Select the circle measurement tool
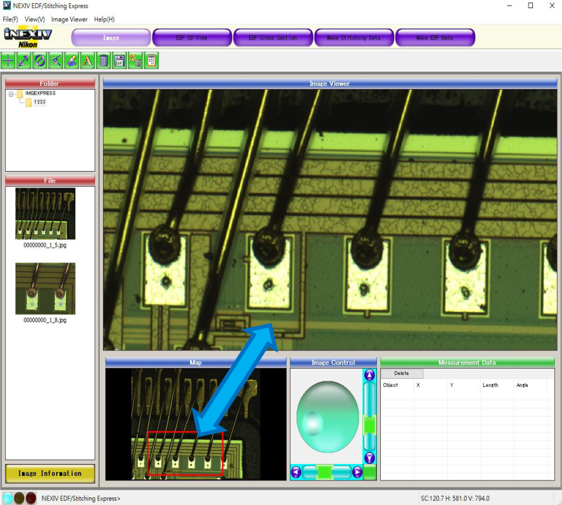The image size is (562, 505). (40, 61)
